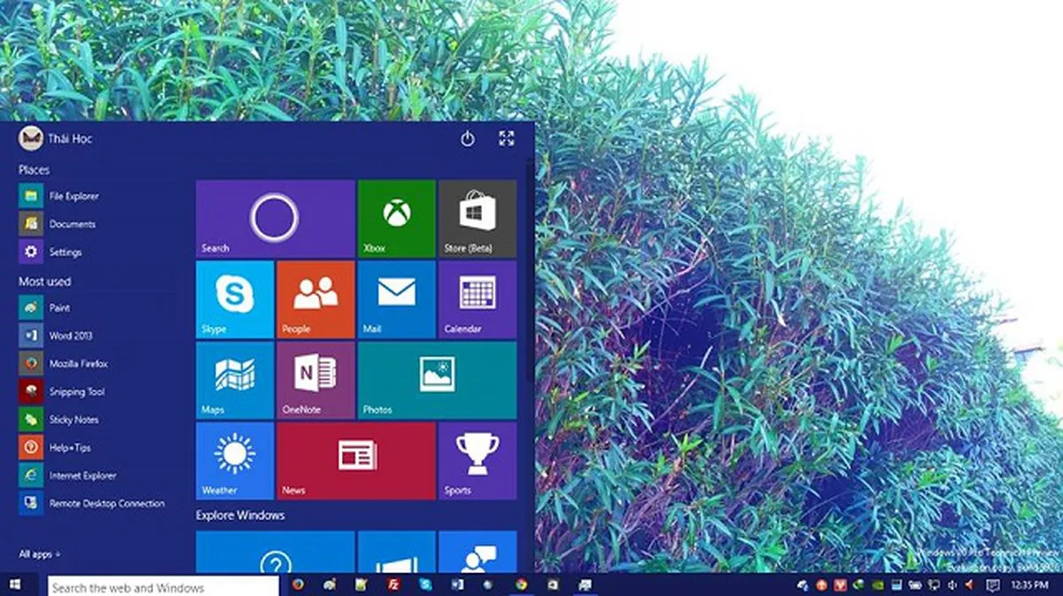Open Word from the taskbar

click(457, 585)
